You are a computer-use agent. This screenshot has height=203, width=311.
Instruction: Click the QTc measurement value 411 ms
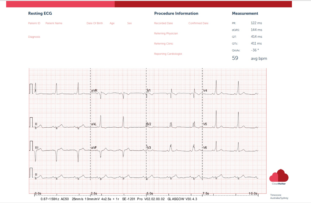pyautogui.click(x=256, y=43)
